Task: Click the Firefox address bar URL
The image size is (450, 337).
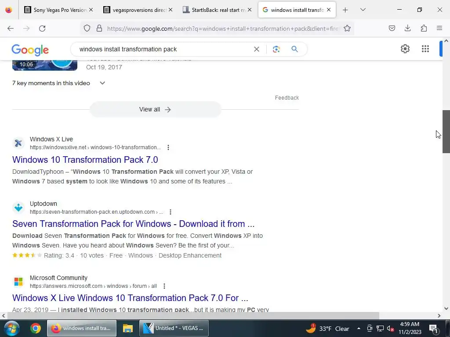Action: (223, 29)
